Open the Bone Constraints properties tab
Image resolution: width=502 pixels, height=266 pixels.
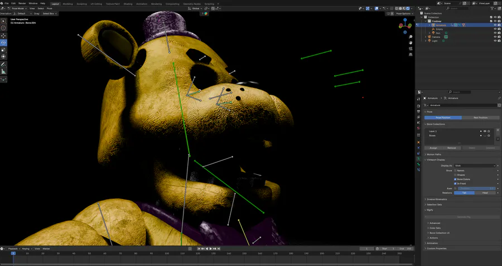(418, 170)
